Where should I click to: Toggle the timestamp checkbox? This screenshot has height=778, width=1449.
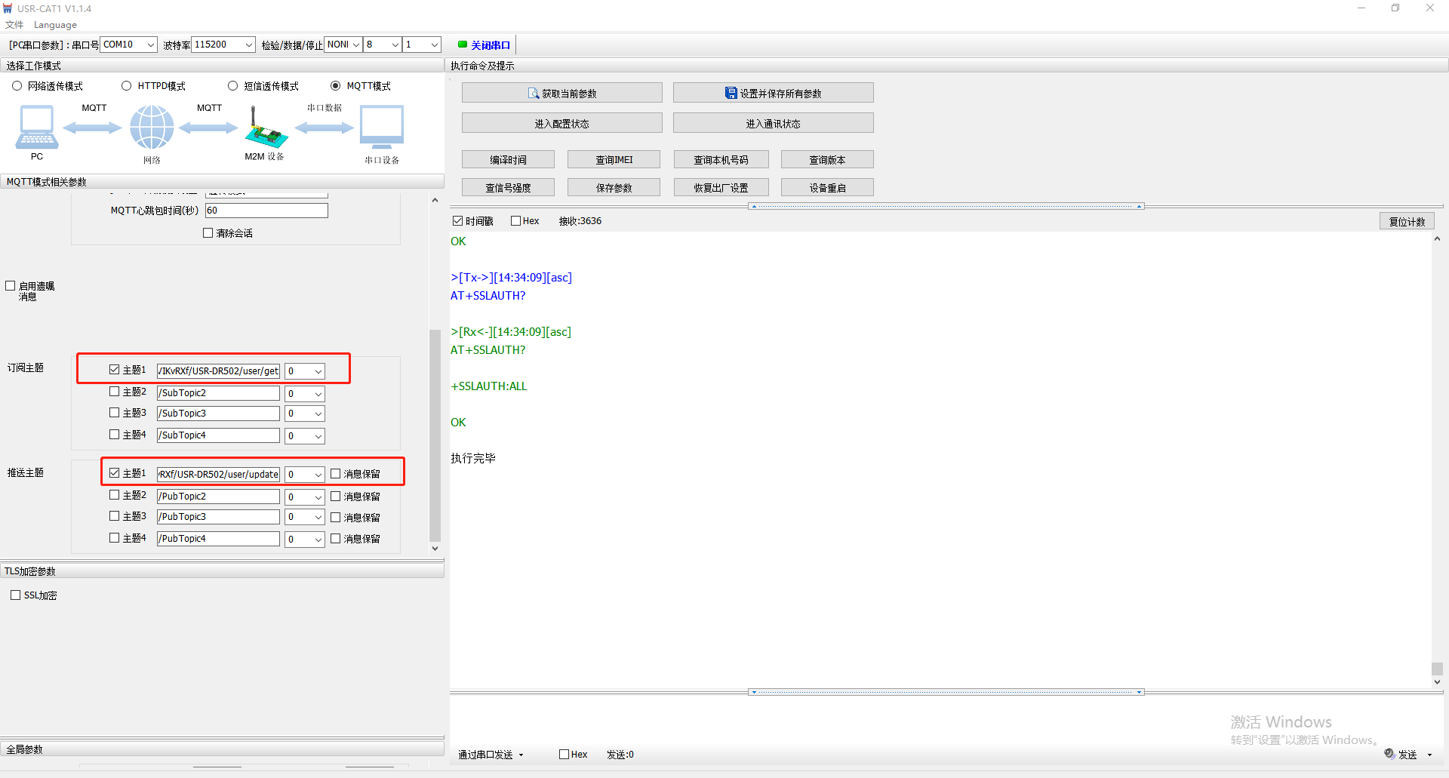pyautogui.click(x=457, y=221)
